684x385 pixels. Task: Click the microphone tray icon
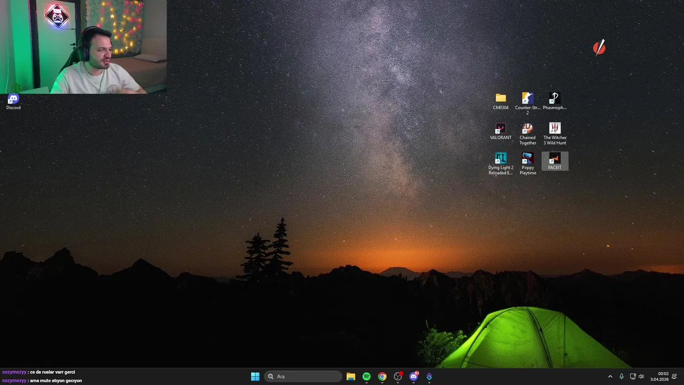coord(621,376)
